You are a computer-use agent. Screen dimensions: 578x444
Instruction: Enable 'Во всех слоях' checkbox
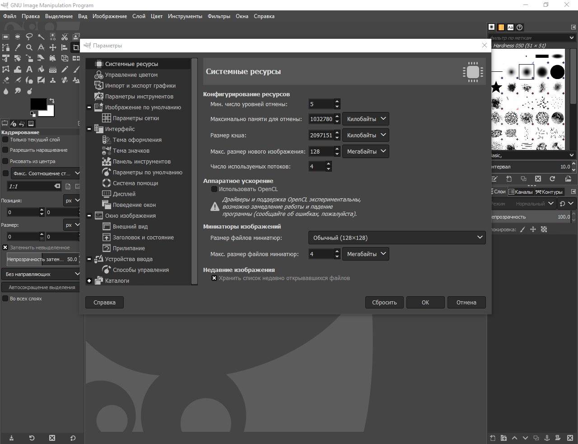[5, 299]
